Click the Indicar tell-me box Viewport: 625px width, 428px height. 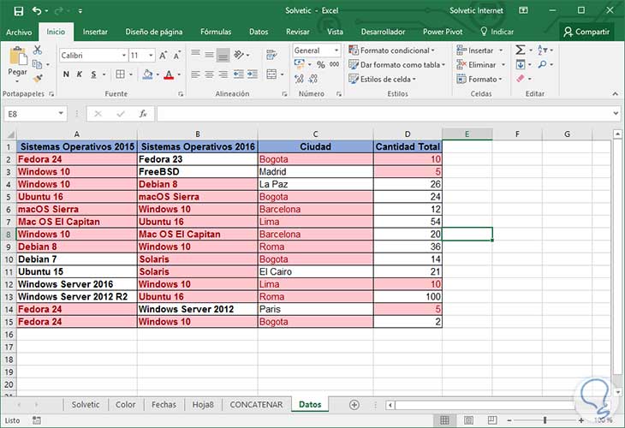[x=497, y=32]
